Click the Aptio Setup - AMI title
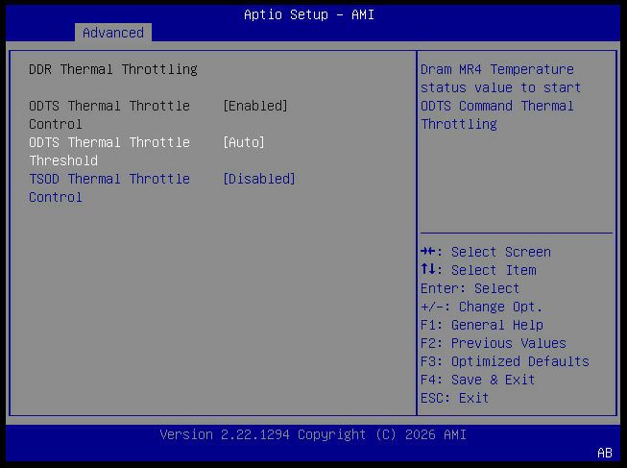Image resolution: width=627 pixels, height=468 pixels. point(309,14)
